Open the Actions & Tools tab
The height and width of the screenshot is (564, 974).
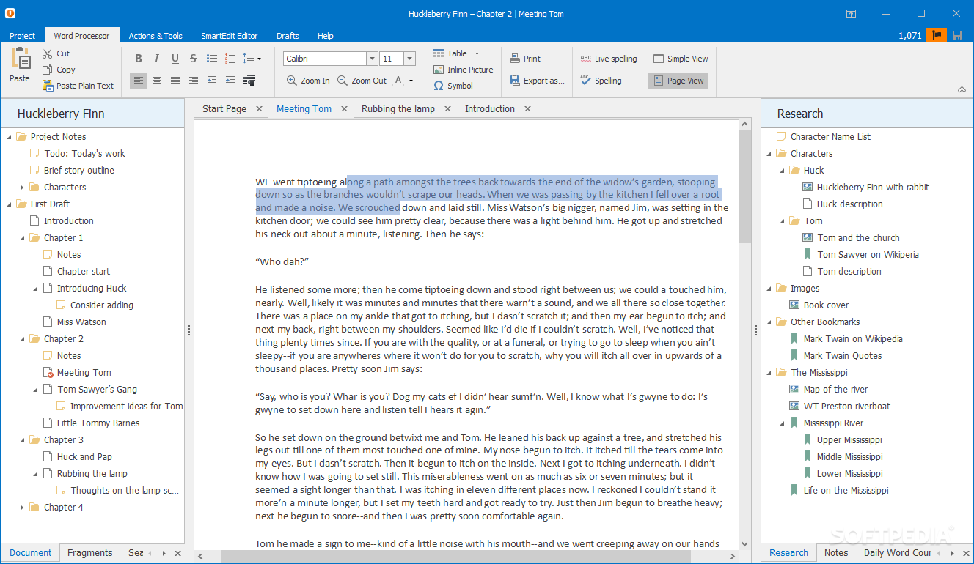pyautogui.click(x=155, y=36)
